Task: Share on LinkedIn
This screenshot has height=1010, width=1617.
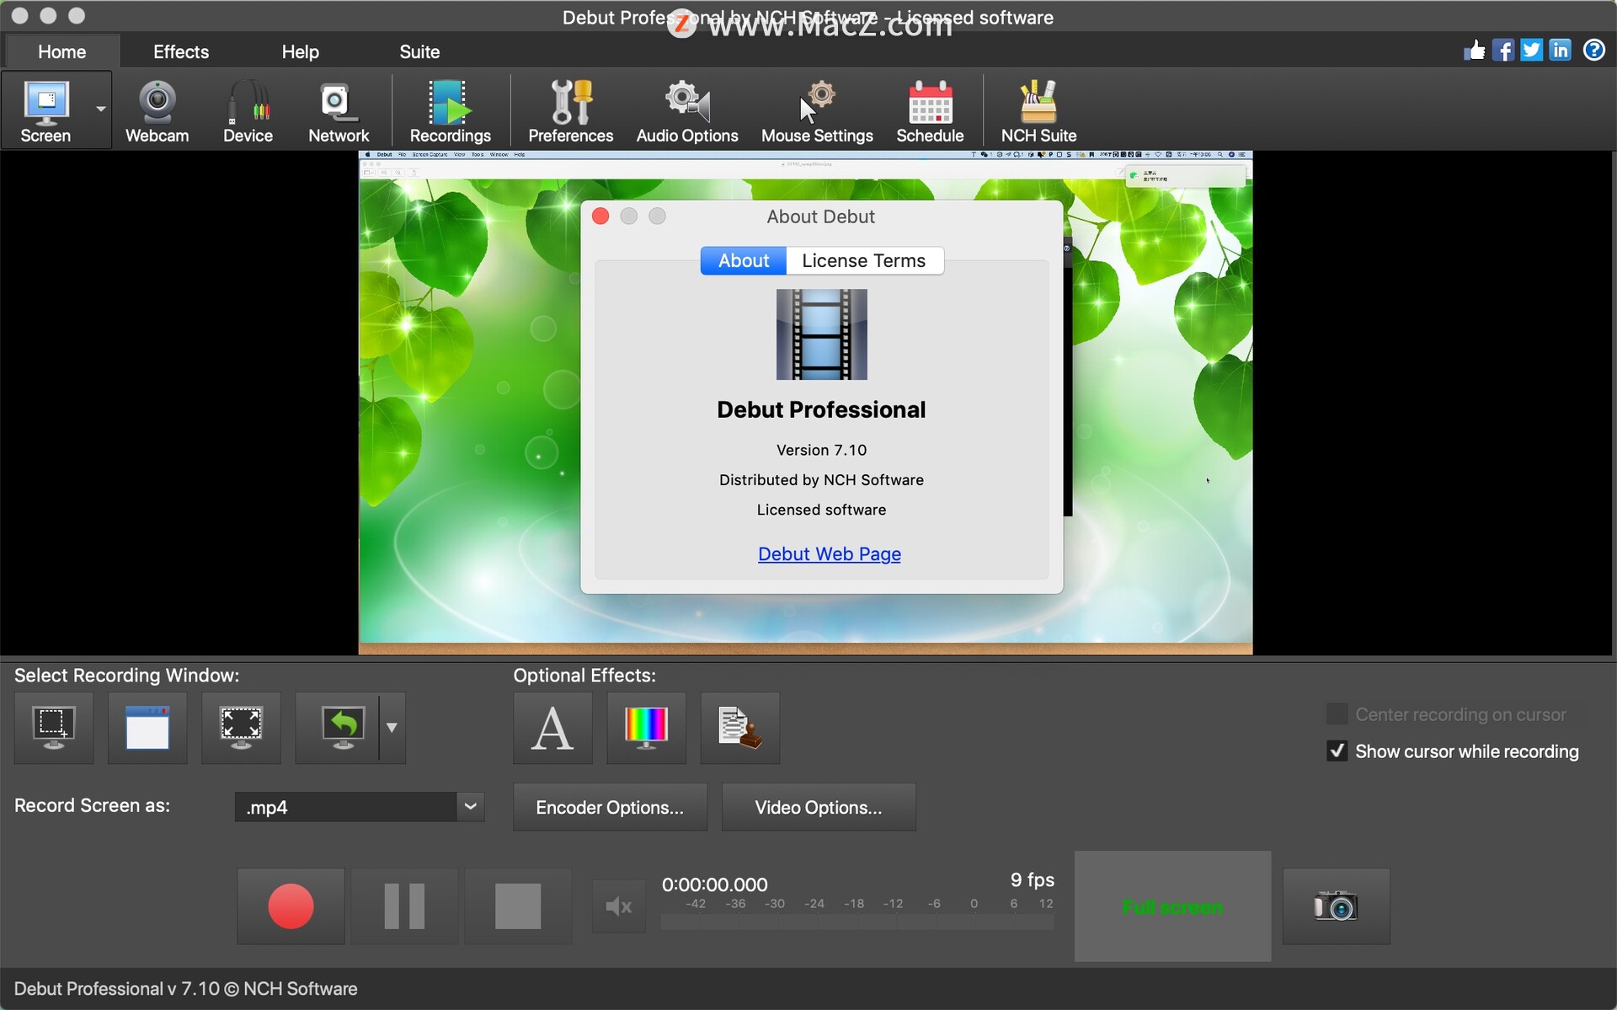Action: pyautogui.click(x=1560, y=51)
